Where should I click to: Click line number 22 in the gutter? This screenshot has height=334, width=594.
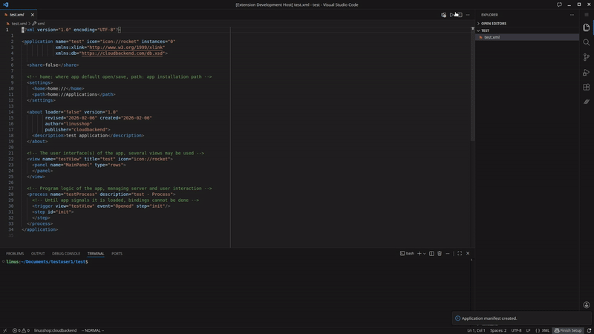point(11,159)
